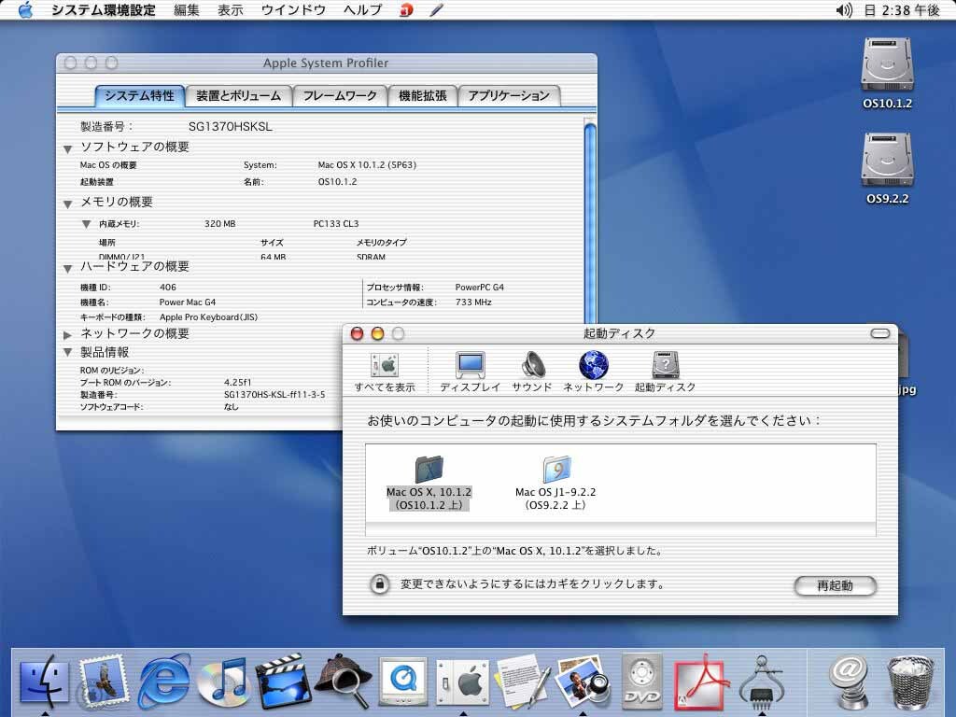Collapse the 内蔵メモリ row triangle
The image size is (956, 717).
[x=86, y=224]
